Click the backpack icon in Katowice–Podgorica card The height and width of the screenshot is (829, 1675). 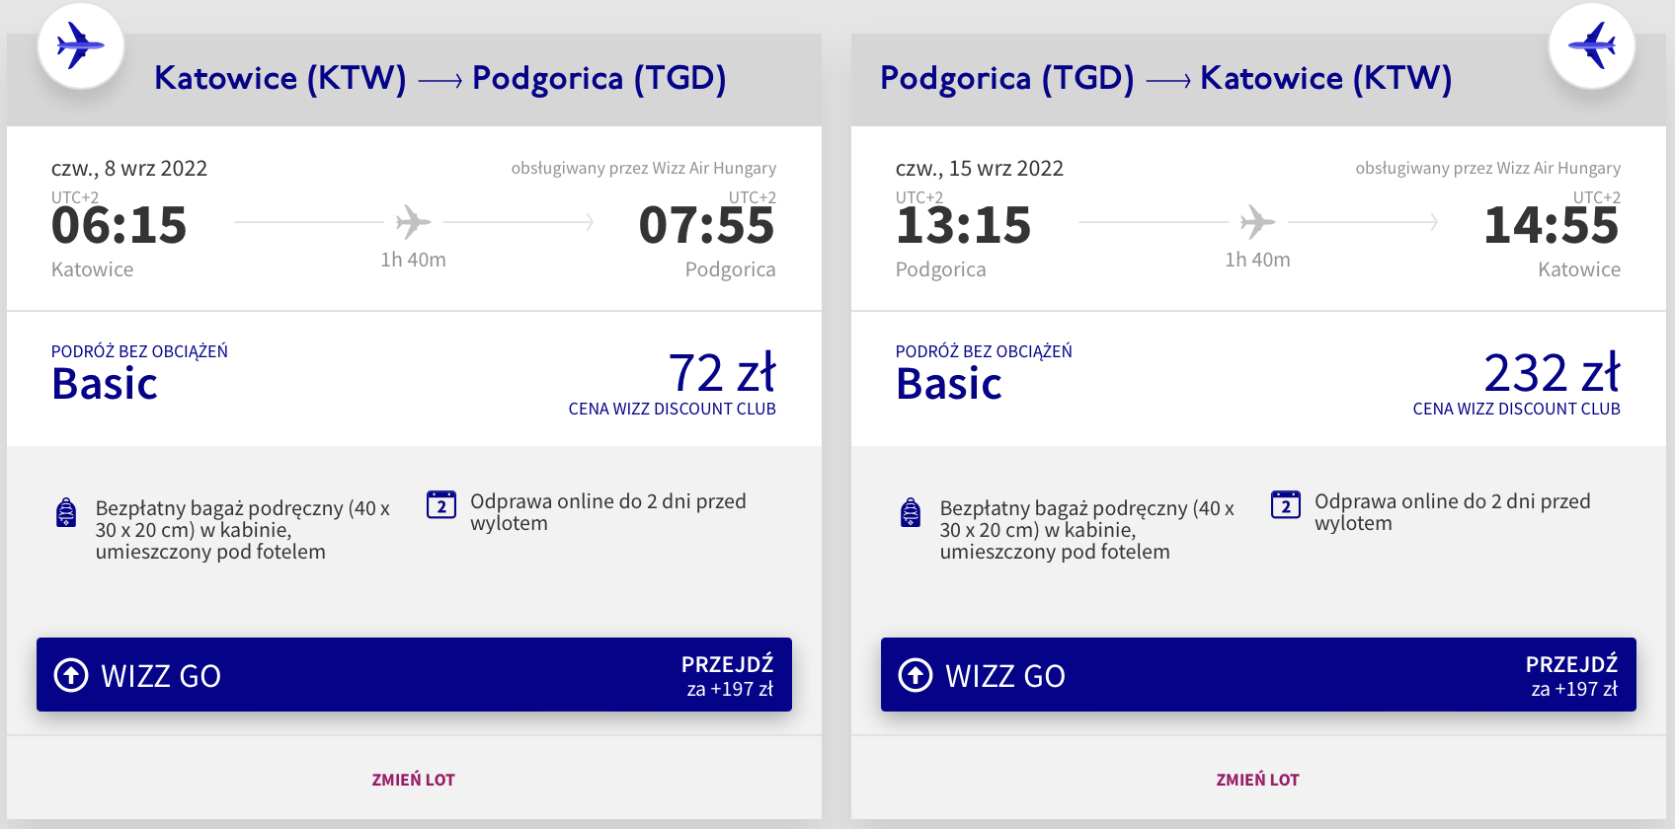66,513
